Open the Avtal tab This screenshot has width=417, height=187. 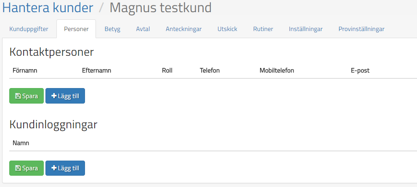click(143, 29)
